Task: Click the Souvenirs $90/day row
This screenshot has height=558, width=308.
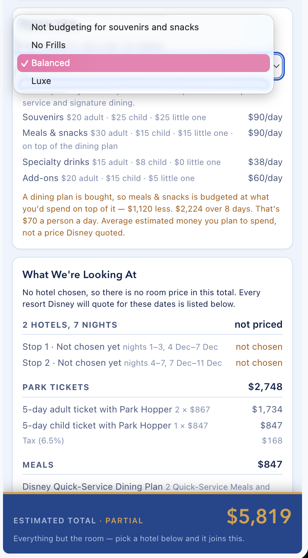Action: click(153, 117)
